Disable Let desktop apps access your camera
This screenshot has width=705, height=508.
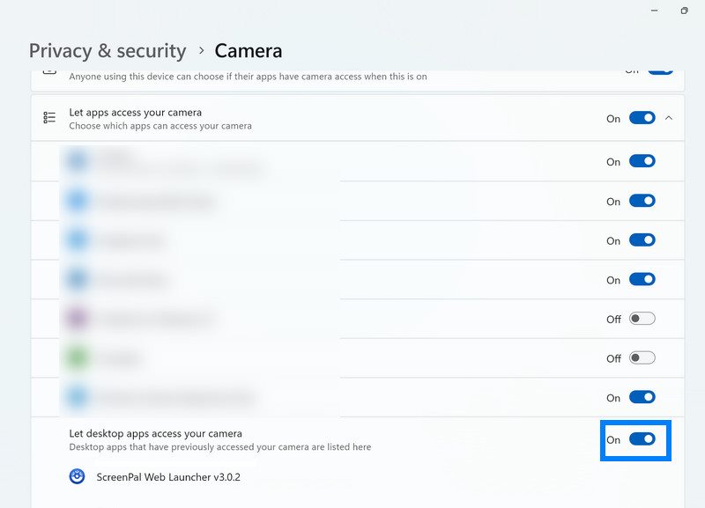pos(642,439)
